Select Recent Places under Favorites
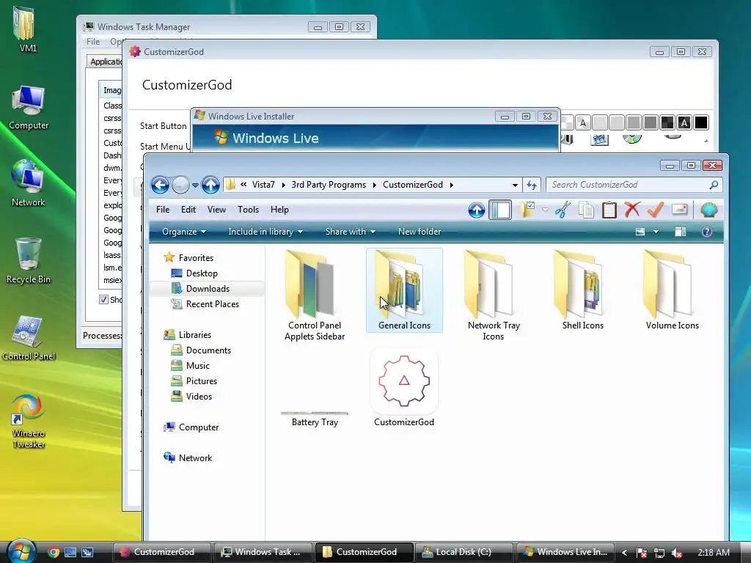 pyautogui.click(x=212, y=304)
